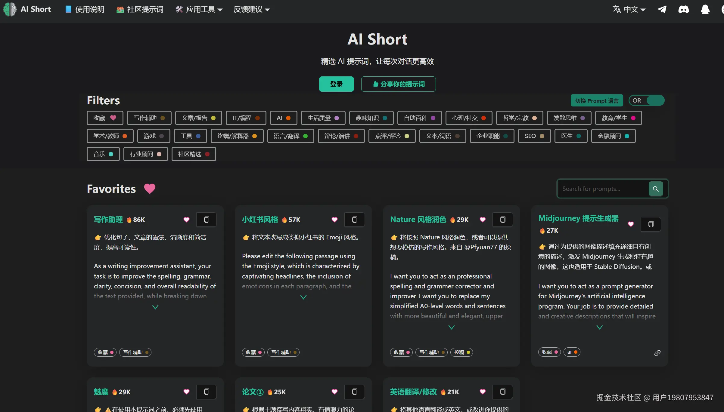This screenshot has width=724, height=412.
Task: Click the 分享你的提示词 button
Action: pyautogui.click(x=398, y=84)
